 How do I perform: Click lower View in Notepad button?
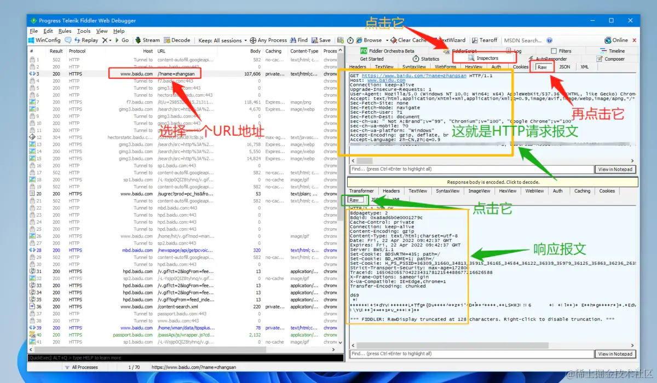coord(615,354)
